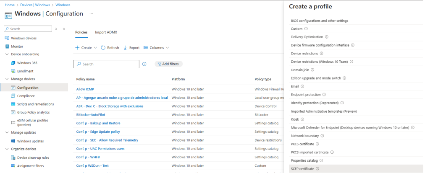Click the Add filters funnel button
Screen dimensions: 430x173
click(x=168, y=64)
